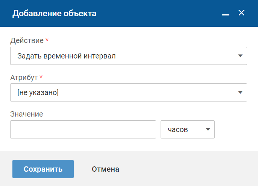Click the Атрибут field label

pos(24,77)
